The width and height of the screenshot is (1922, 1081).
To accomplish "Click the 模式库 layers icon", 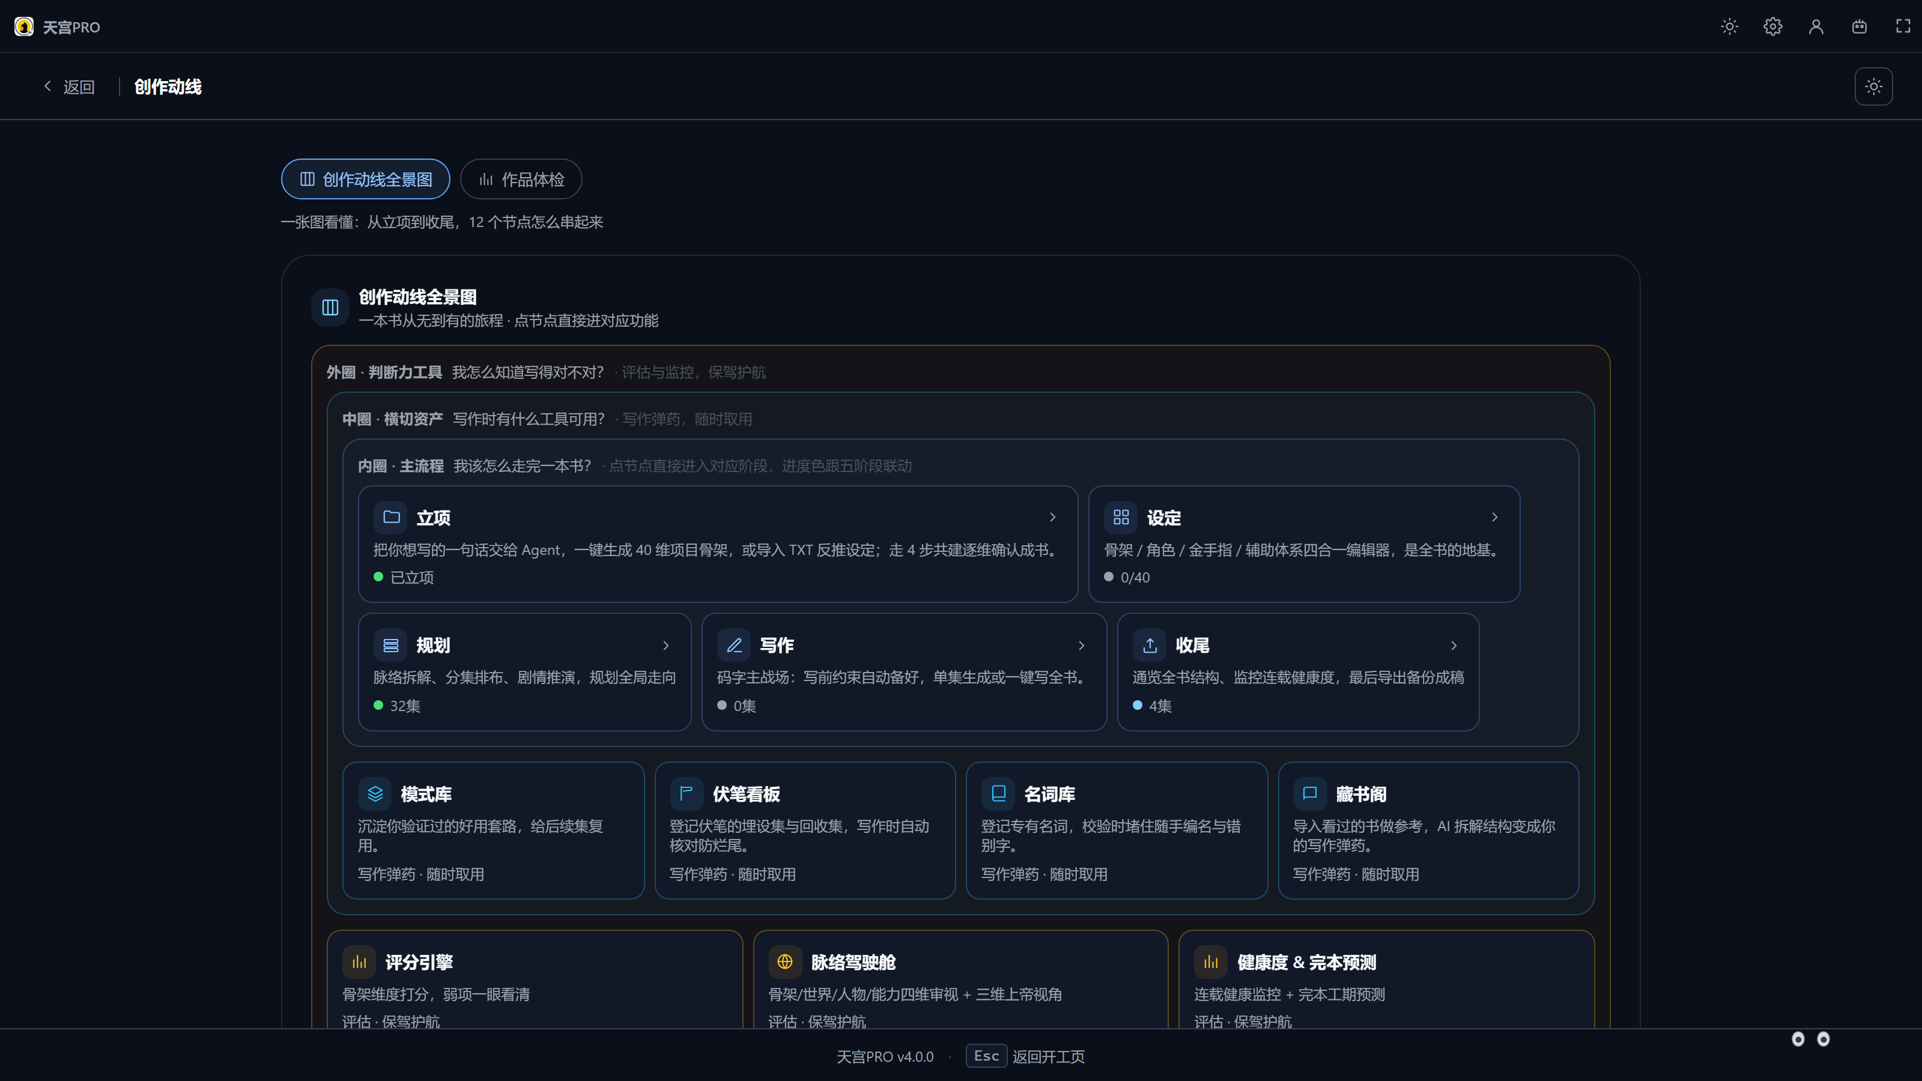I will [x=375, y=794].
